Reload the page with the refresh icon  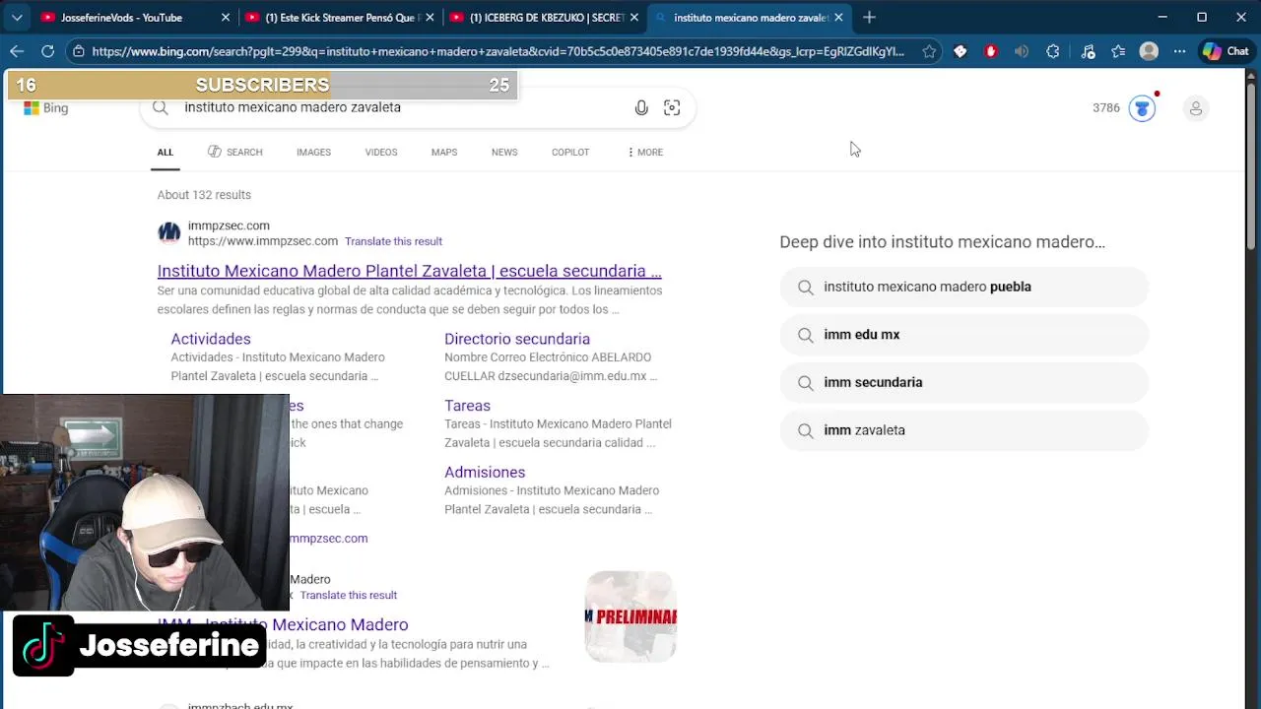pyautogui.click(x=47, y=51)
